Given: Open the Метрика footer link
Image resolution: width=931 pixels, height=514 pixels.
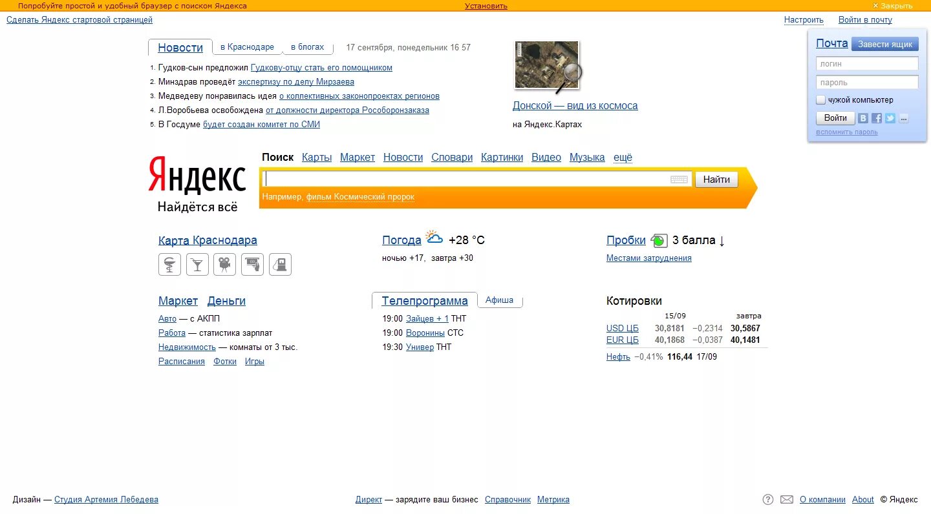Looking at the screenshot, I should [x=553, y=499].
